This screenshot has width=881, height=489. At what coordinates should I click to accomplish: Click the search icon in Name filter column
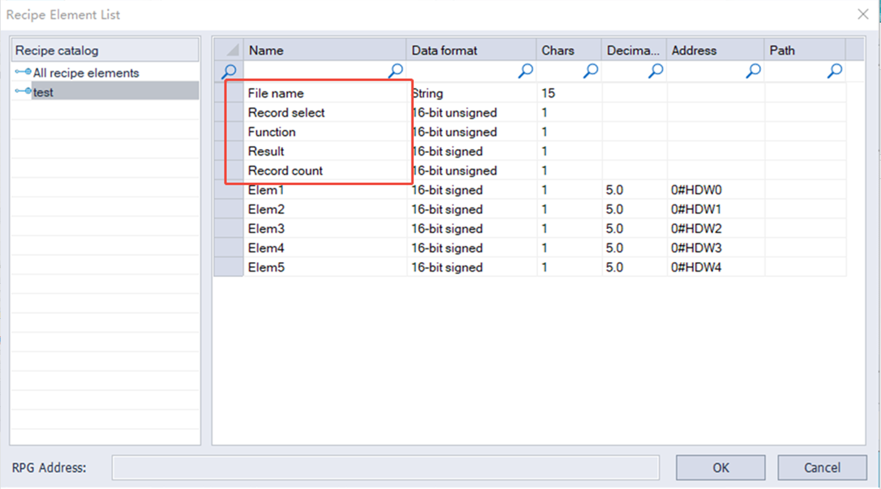(396, 71)
